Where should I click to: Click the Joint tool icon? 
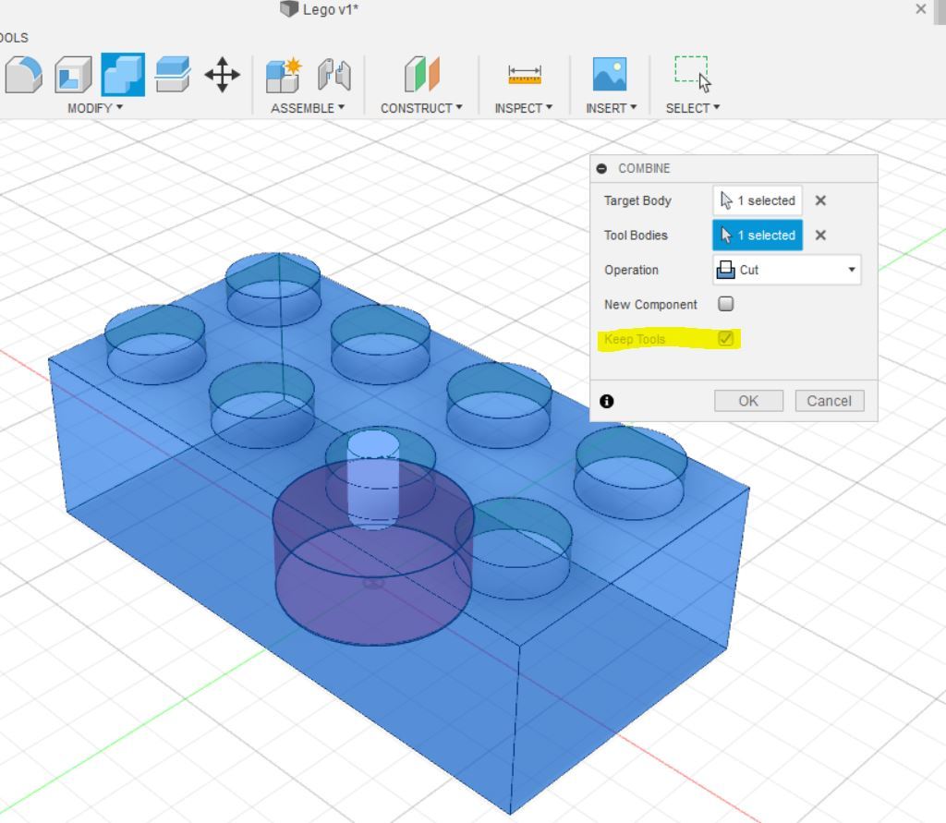pyautogui.click(x=334, y=75)
